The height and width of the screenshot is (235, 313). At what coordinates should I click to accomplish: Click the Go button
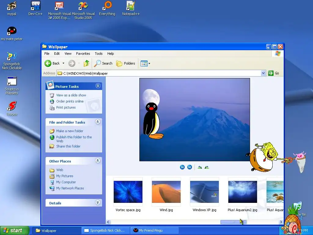[x=274, y=73]
